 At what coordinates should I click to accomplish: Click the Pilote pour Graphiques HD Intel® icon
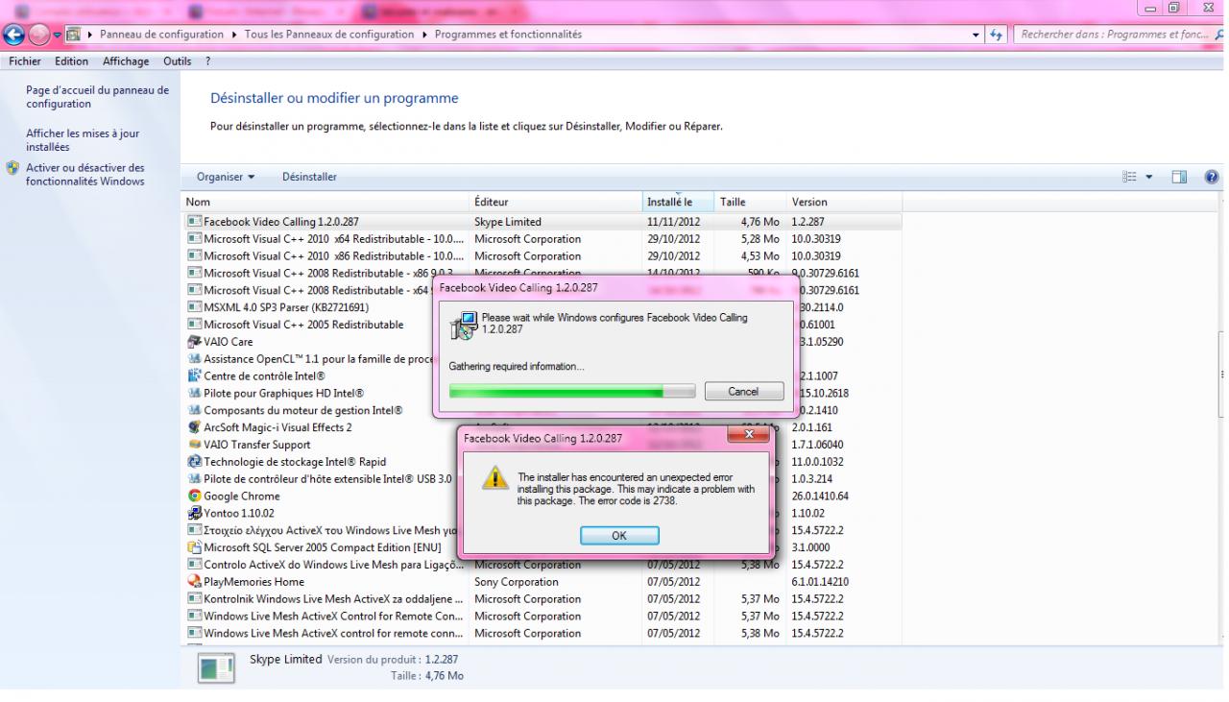[x=195, y=394]
